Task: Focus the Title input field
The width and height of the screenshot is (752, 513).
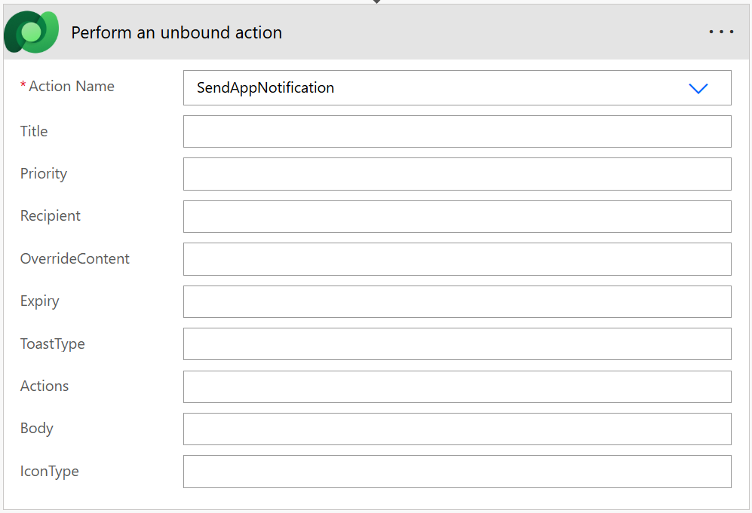Action: point(457,131)
